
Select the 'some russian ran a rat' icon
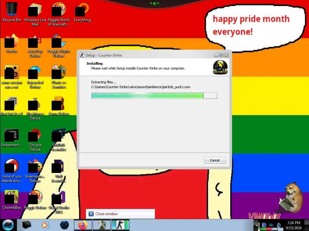tap(12, 77)
